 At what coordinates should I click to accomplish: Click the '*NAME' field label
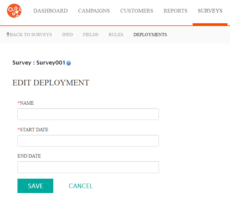coord(26,103)
